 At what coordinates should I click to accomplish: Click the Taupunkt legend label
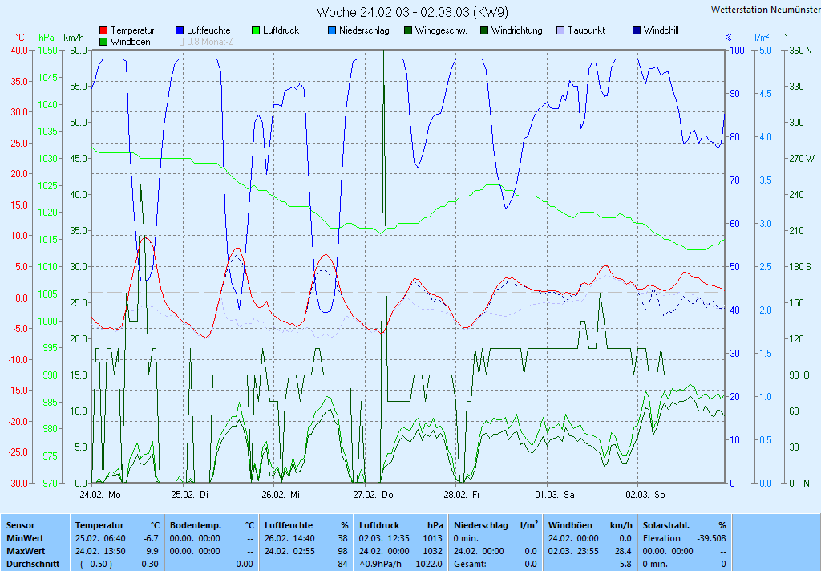(x=586, y=30)
